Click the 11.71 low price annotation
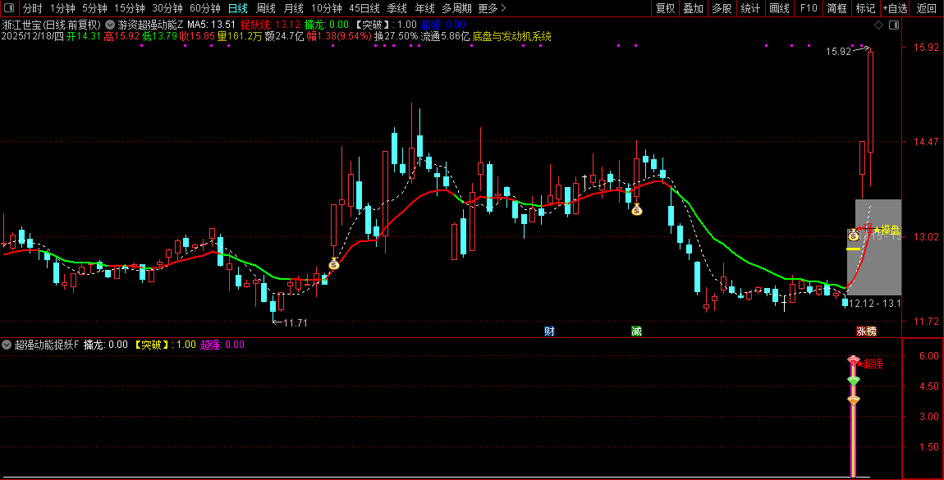 coord(295,323)
